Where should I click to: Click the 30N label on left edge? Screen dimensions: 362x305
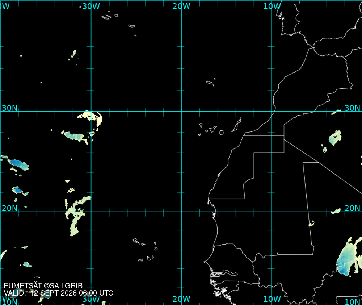click(x=9, y=108)
